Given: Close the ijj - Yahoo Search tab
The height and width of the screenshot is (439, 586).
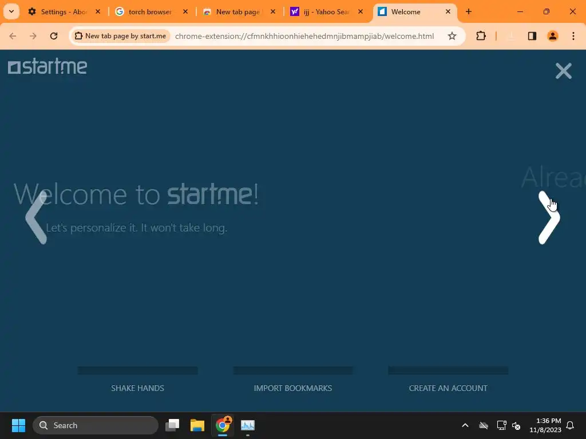Looking at the screenshot, I should pyautogui.click(x=361, y=12).
